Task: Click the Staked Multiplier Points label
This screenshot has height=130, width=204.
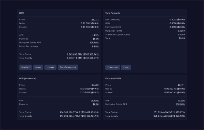Action: point(117,35)
